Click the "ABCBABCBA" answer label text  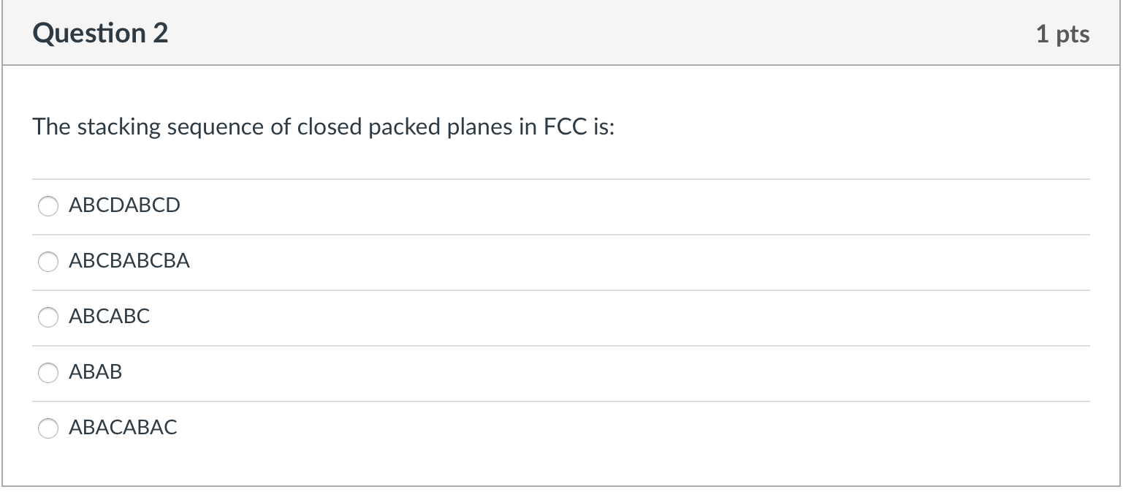tap(129, 261)
